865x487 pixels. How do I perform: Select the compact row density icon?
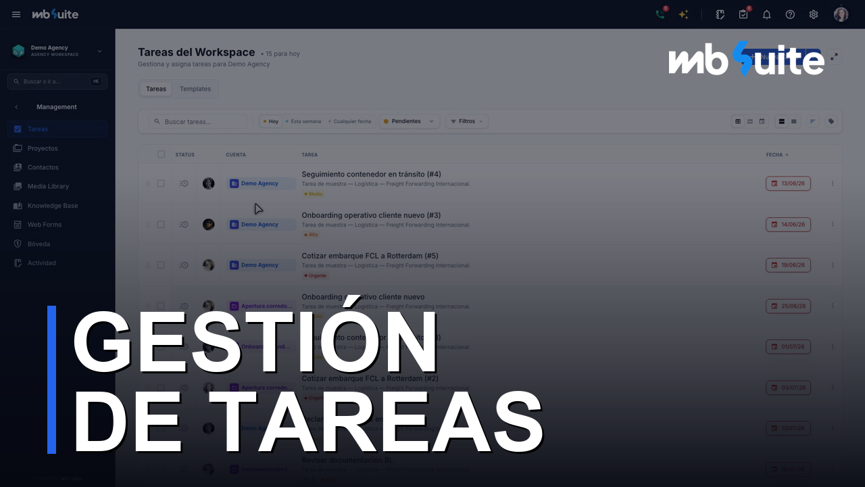coord(794,122)
